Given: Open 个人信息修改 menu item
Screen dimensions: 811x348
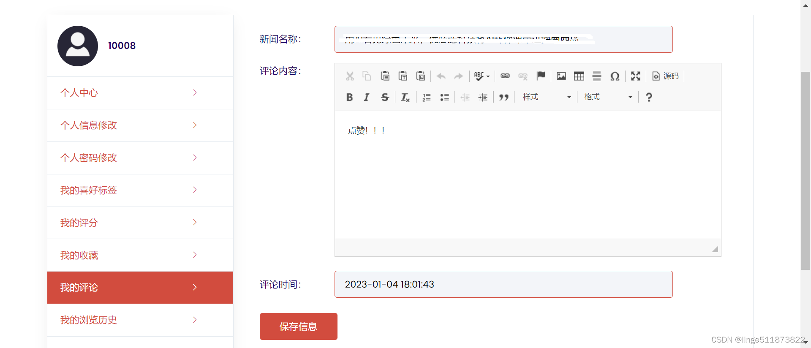Looking at the screenshot, I should pyautogui.click(x=140, y=125).
